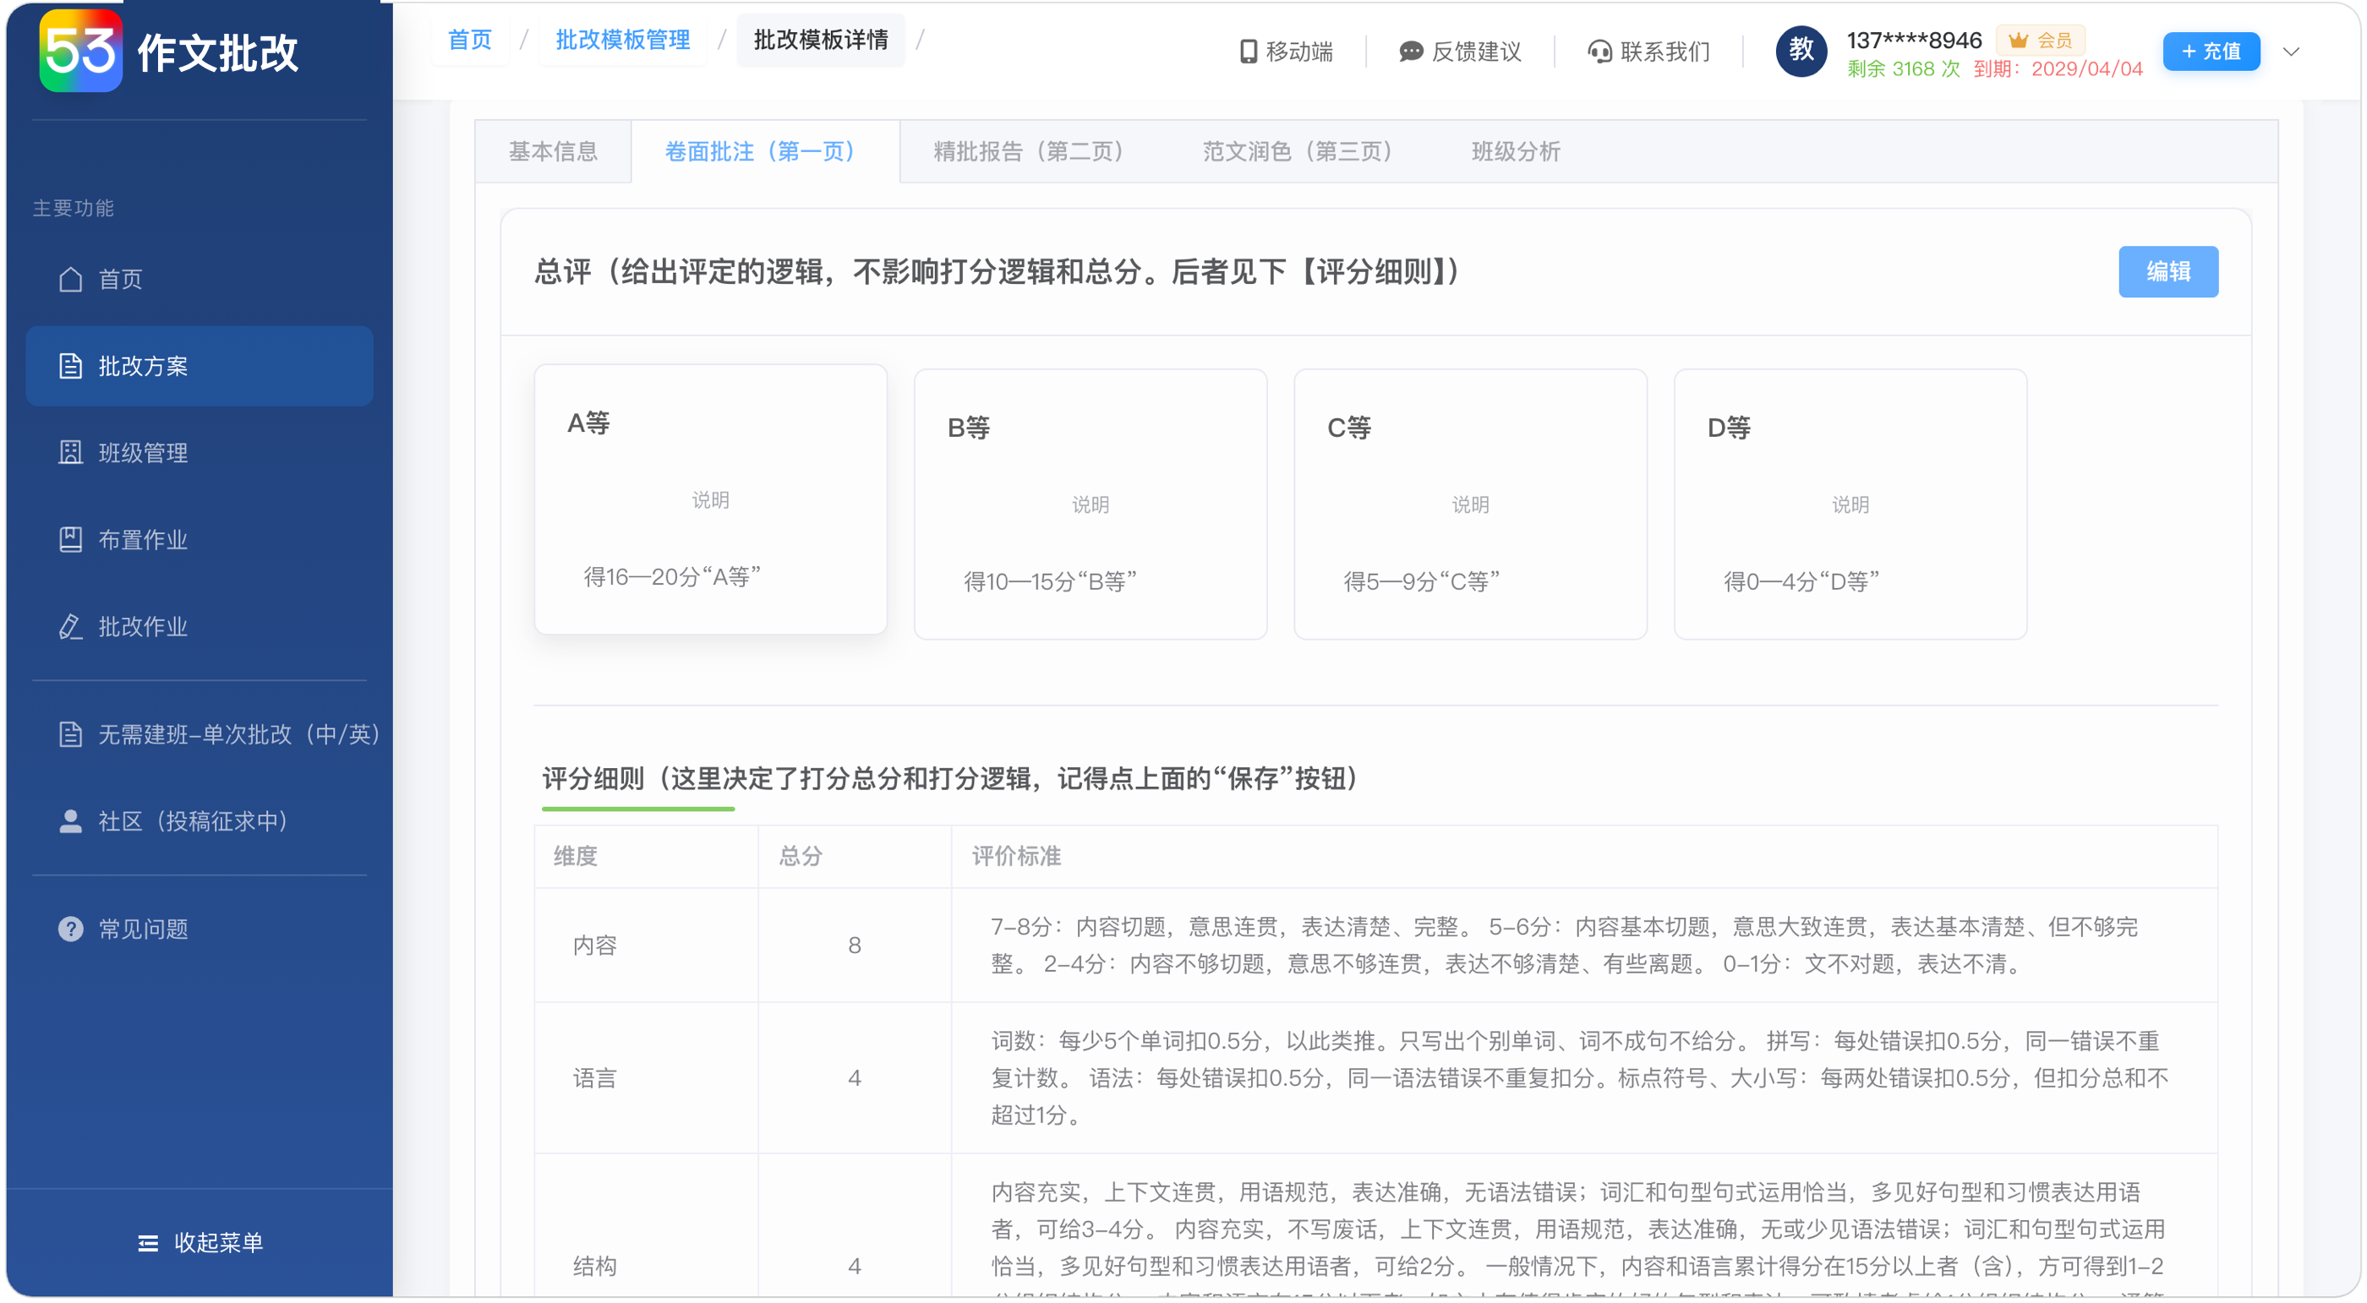2367x1303 pixels.
Task: Select the A等 grade card
Action: (x=710, y=499)
